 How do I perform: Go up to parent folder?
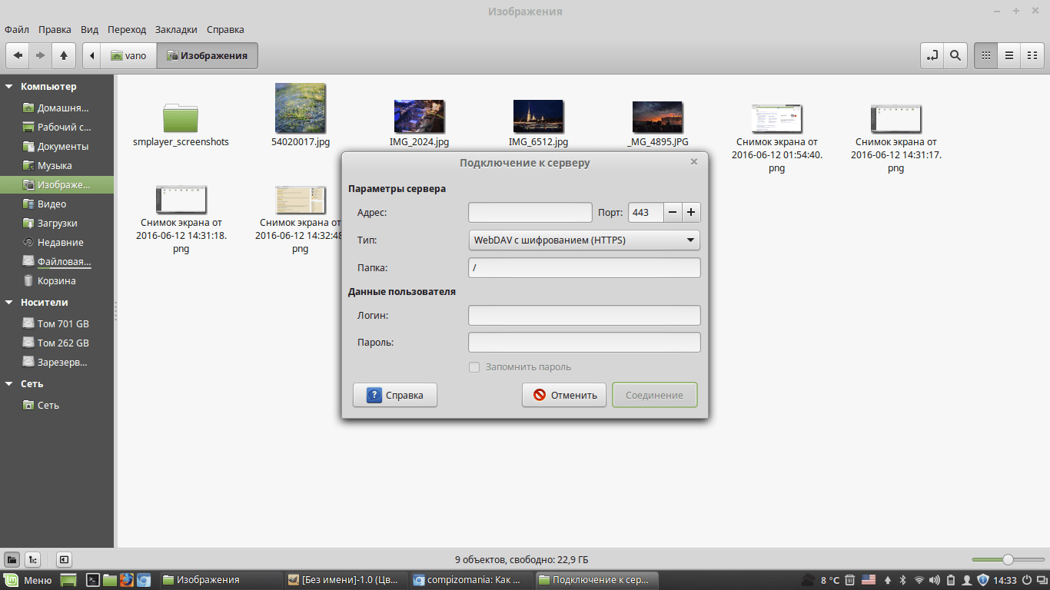pyautogui.click(x=64, y=55)
